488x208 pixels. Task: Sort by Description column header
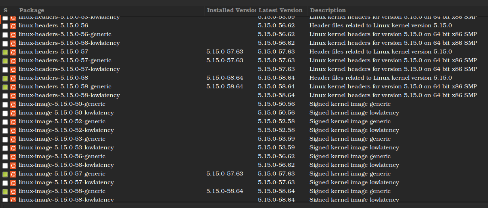pyautogui.click(x=328, y=10)
